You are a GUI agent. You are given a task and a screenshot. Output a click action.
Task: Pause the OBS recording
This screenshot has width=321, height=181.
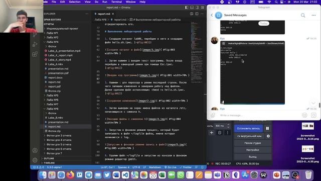point(267,129)
